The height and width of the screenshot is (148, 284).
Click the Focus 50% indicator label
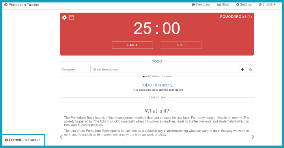click(157, 97)
